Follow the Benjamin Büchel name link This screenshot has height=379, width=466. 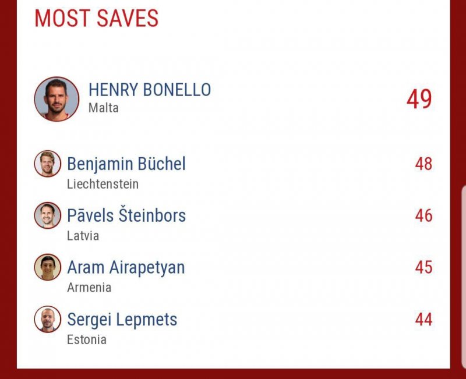126,164
